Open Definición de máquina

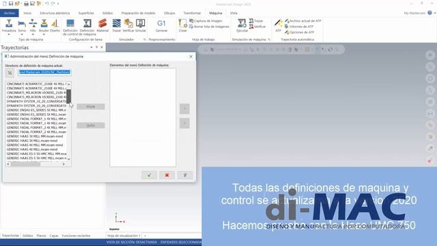point(87,27)
